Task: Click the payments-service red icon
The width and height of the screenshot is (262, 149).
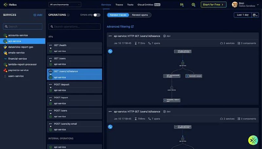Action: tap(5, 70)
